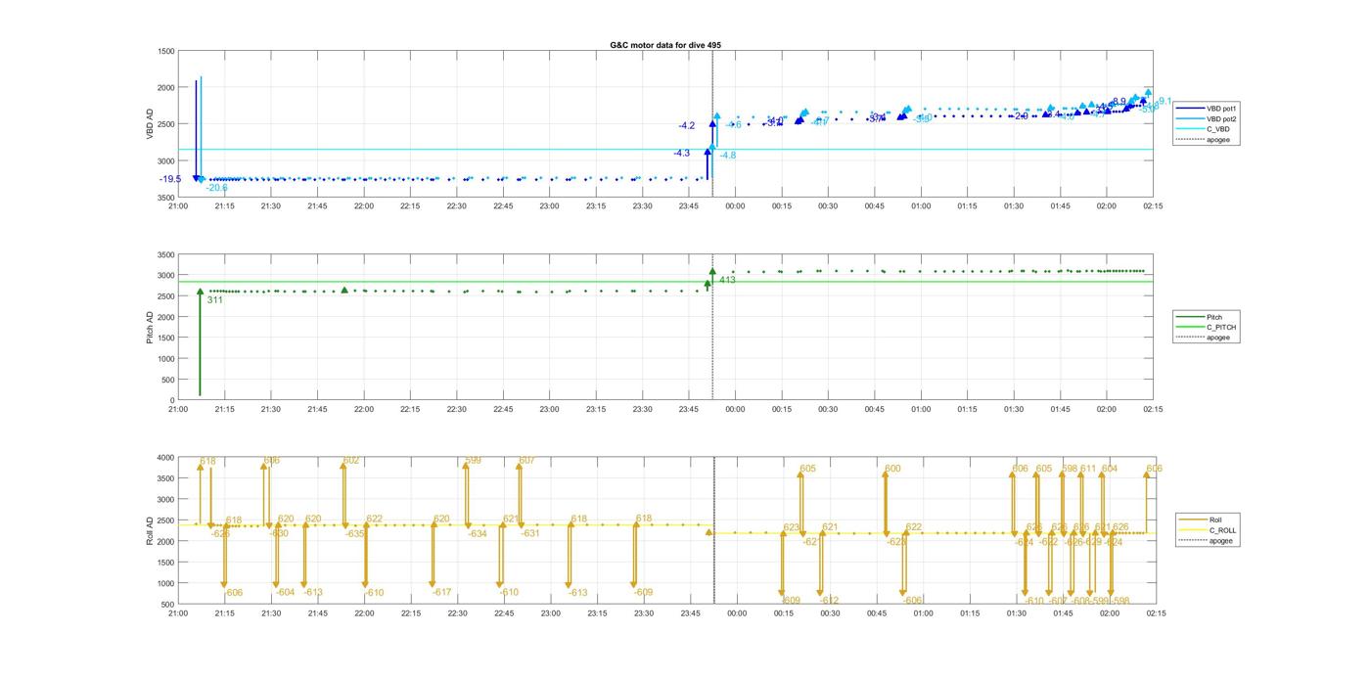Select 'C_PITCH' legend entry

coord(1207,327)
